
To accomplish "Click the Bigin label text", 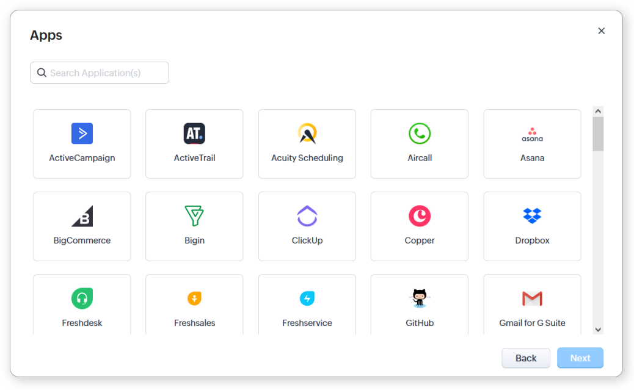I will [194, 240].
